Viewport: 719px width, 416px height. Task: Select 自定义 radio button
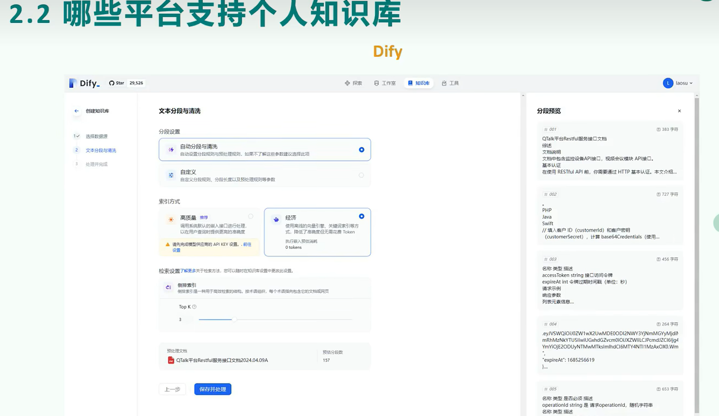361,175
